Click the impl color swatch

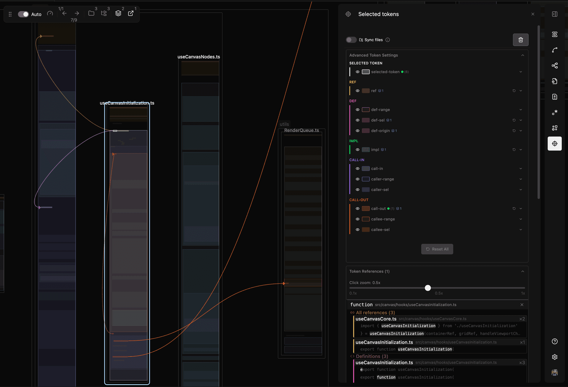tap(366, 150)
